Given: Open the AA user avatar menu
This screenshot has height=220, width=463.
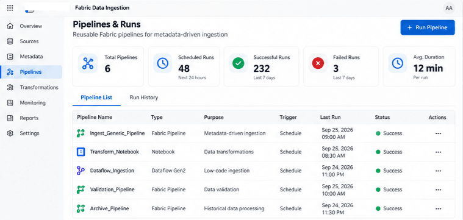Looking at the screenshot, I should click(x=449, y=9).
